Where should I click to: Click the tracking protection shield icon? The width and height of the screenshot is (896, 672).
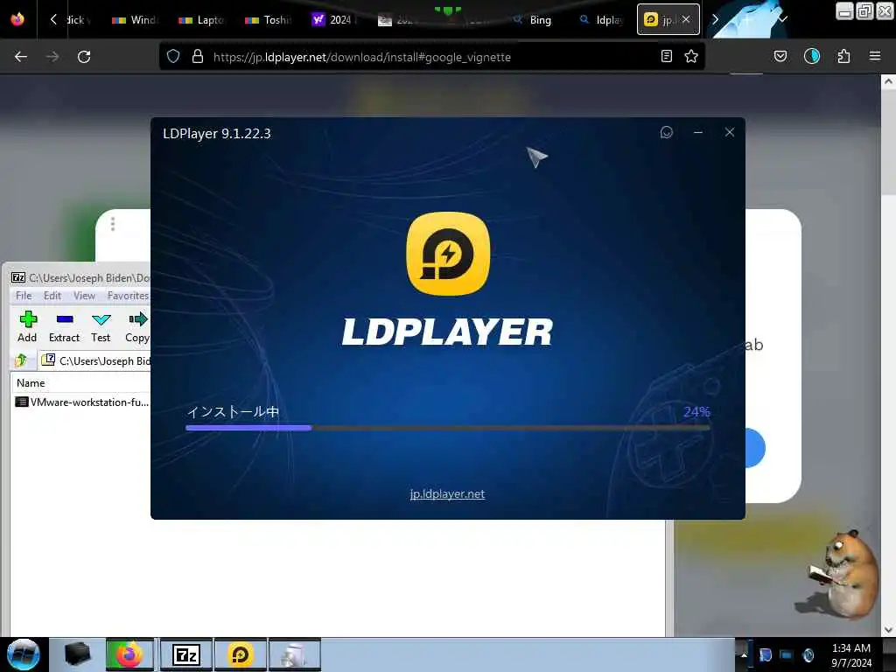pos(173,57)
